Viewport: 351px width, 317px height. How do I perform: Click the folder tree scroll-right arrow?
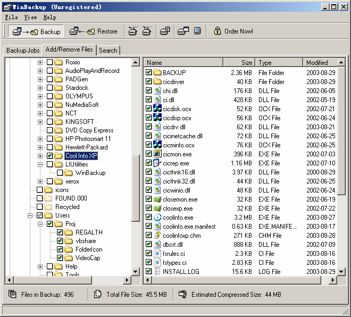(127, 280)
